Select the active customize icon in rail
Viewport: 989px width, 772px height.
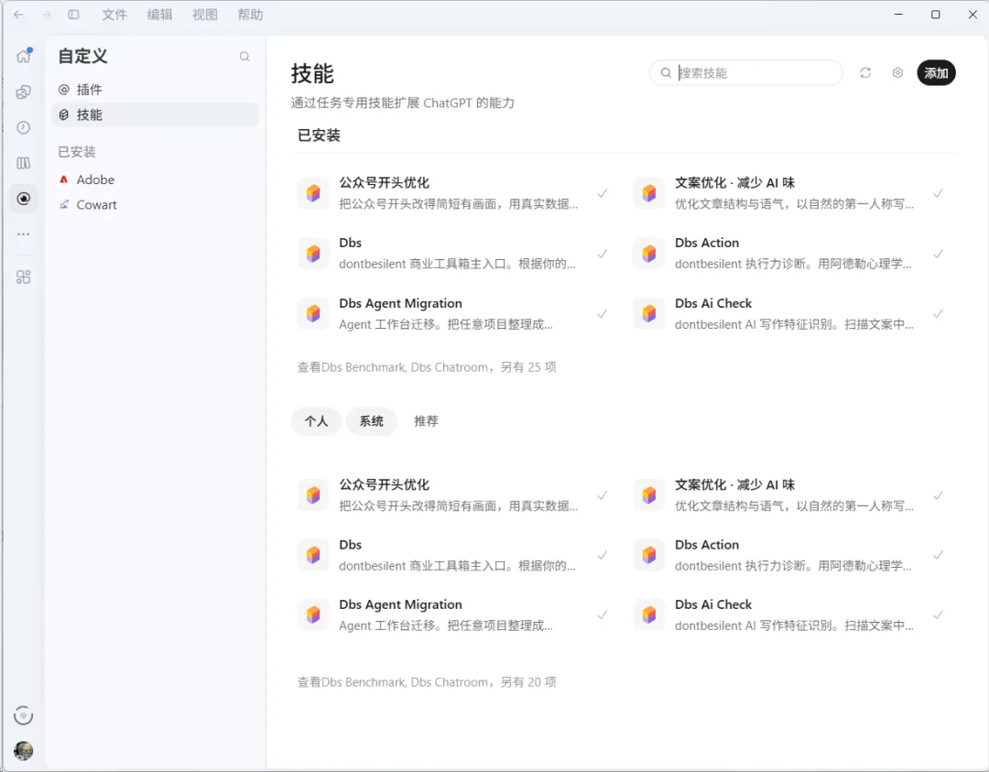pos(23,199)
